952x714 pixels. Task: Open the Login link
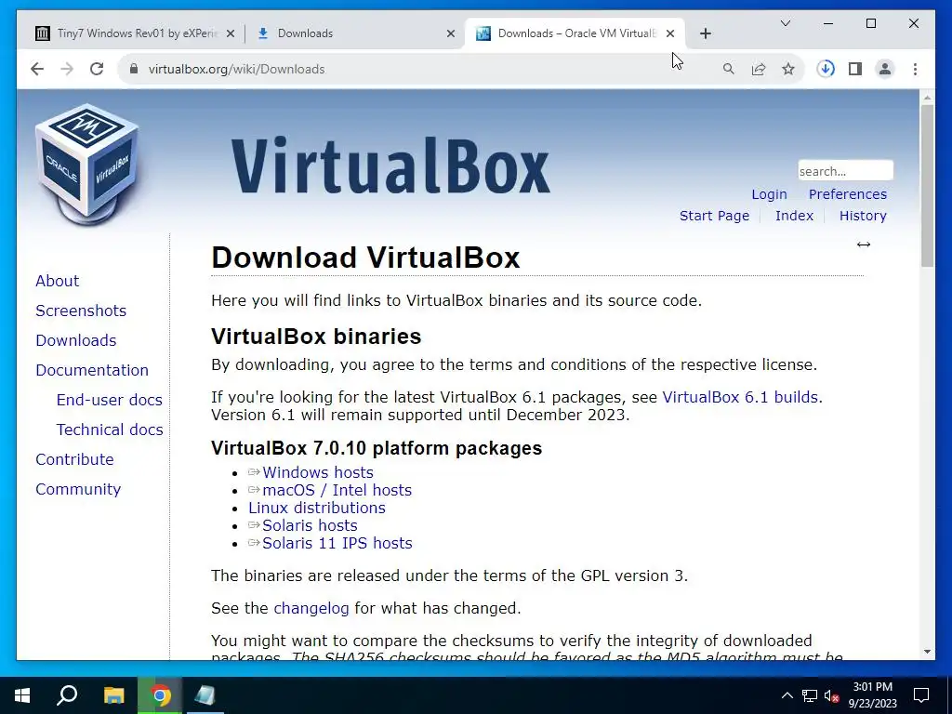tap(769, 194)
